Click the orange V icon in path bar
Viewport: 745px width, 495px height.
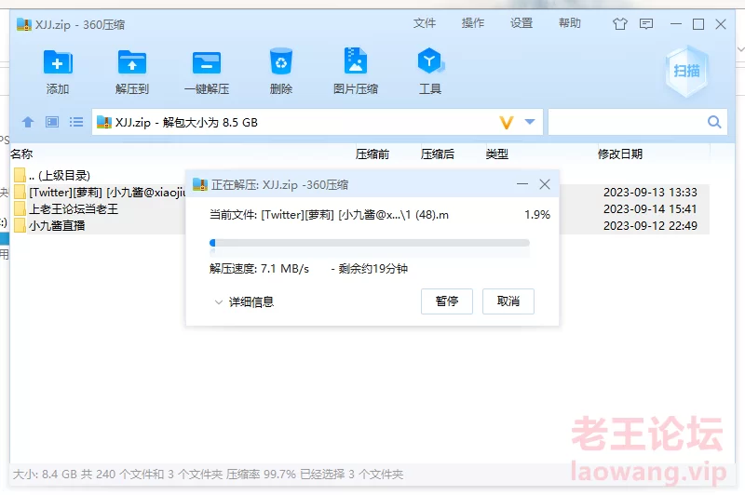(x=507, y=123)
